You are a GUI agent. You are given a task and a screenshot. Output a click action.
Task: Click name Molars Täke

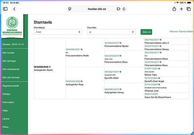[x=151, y=75]
